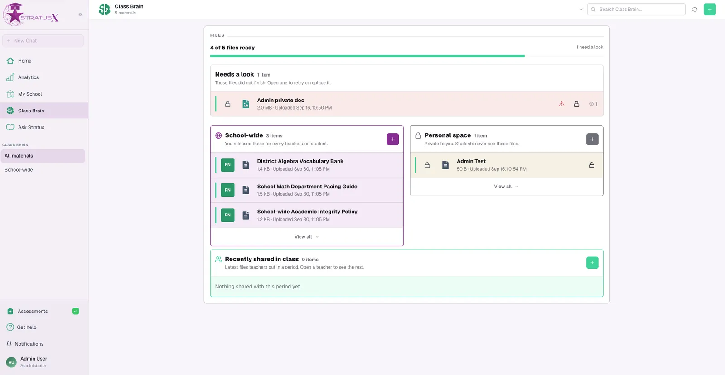The image size is (725, 375).
Task: Open Home in the sidebar
Action: point(44,61)
